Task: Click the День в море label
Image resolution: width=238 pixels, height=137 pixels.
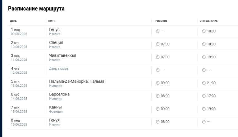Action: click(59, 69)
